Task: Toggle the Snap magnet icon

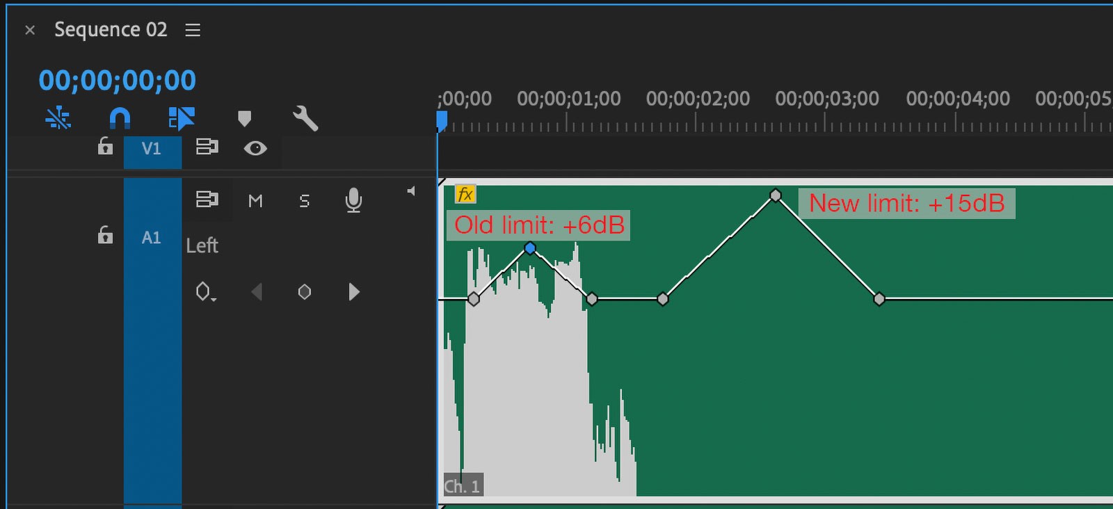Action: click(120, 118)
